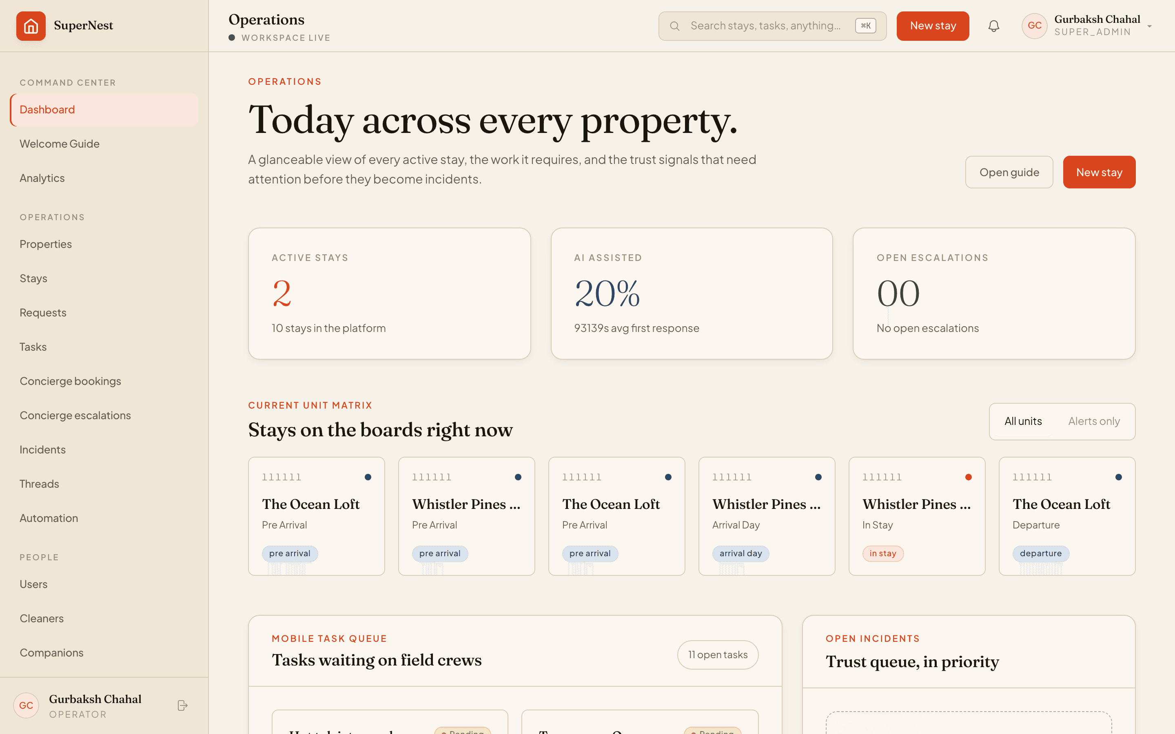Click the Workspace Live status dot

point(232,38)
